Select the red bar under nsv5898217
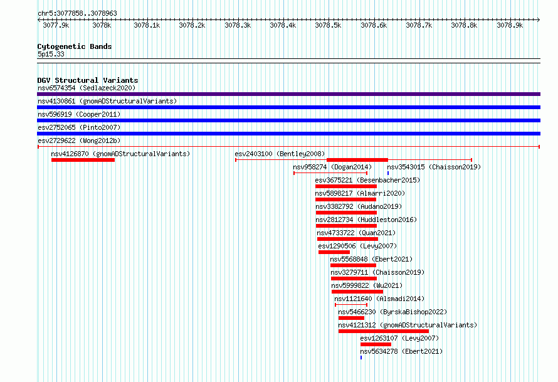Screen dimensions: 558x382 [346, 199]
